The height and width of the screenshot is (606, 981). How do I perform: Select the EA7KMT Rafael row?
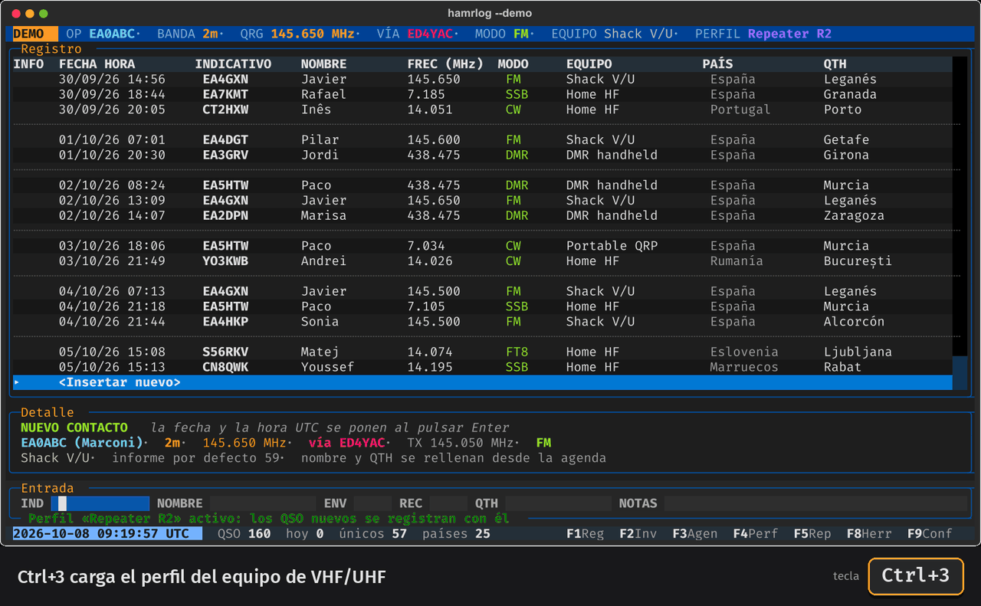click(483, 94)
